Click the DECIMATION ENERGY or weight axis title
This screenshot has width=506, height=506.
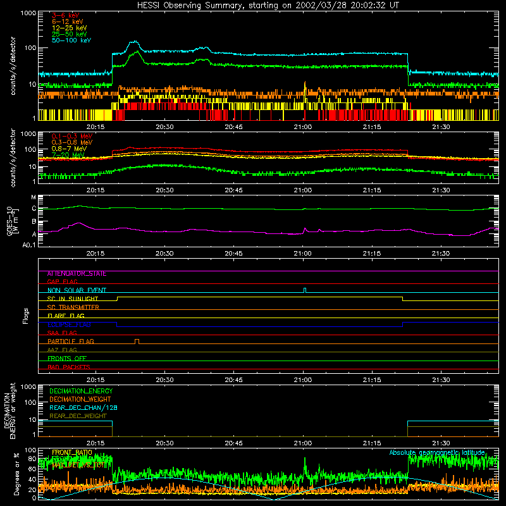pos(9,410)
